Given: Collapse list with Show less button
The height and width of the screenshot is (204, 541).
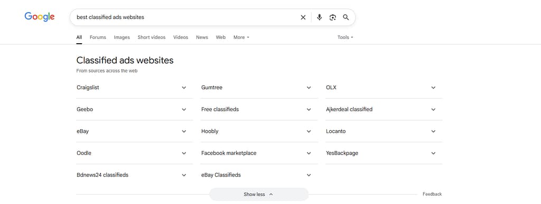Looking at the screenshot, I should [259, 195].
